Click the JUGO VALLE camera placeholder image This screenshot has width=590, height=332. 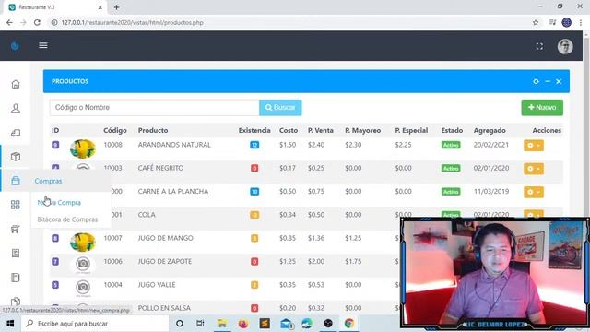83,287
